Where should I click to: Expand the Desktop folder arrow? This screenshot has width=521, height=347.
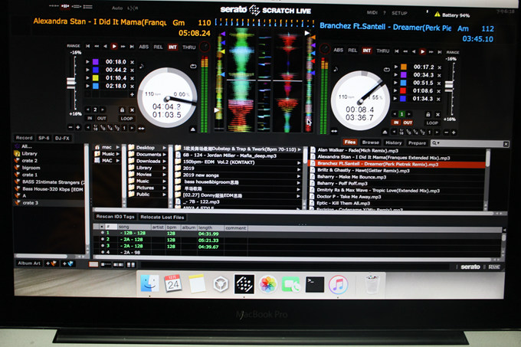(164, 147)
